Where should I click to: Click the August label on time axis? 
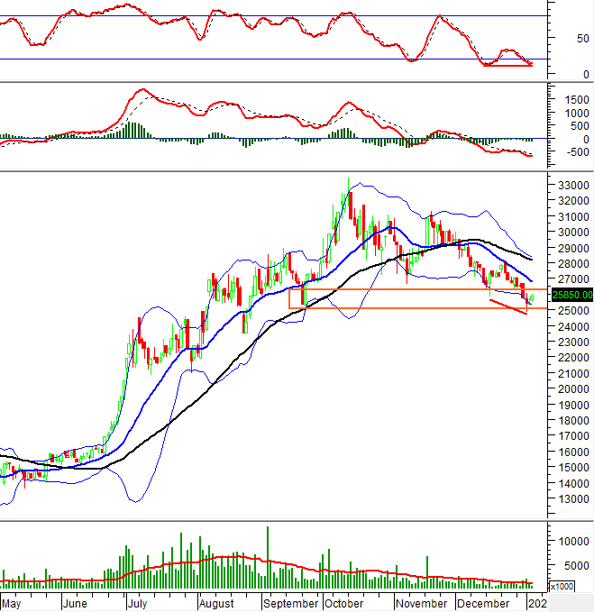tap(216, 603)
